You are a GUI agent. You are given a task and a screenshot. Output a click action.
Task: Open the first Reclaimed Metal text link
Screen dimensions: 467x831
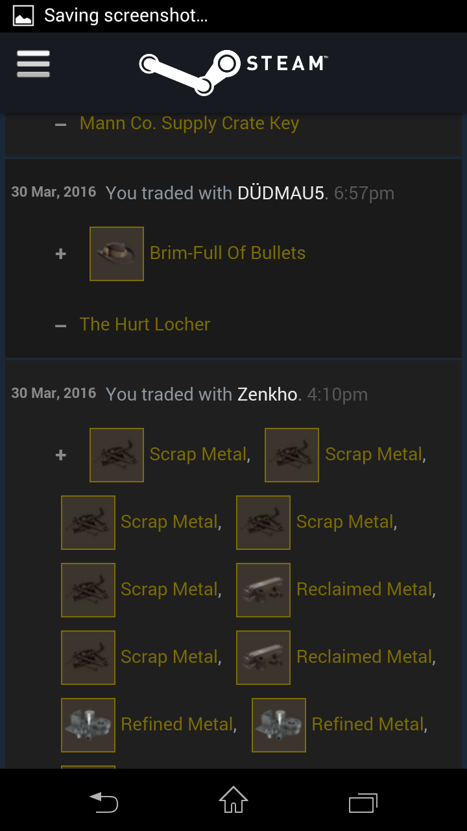pos(364,589)
